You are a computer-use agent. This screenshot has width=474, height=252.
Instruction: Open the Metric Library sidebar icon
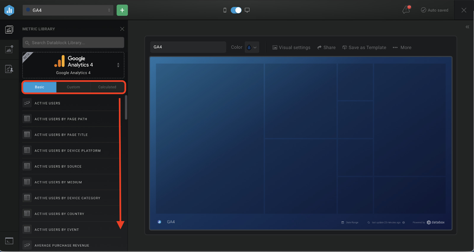click(9, 30)
